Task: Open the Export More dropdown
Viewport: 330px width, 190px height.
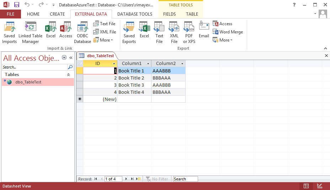Action: point(223,40)
